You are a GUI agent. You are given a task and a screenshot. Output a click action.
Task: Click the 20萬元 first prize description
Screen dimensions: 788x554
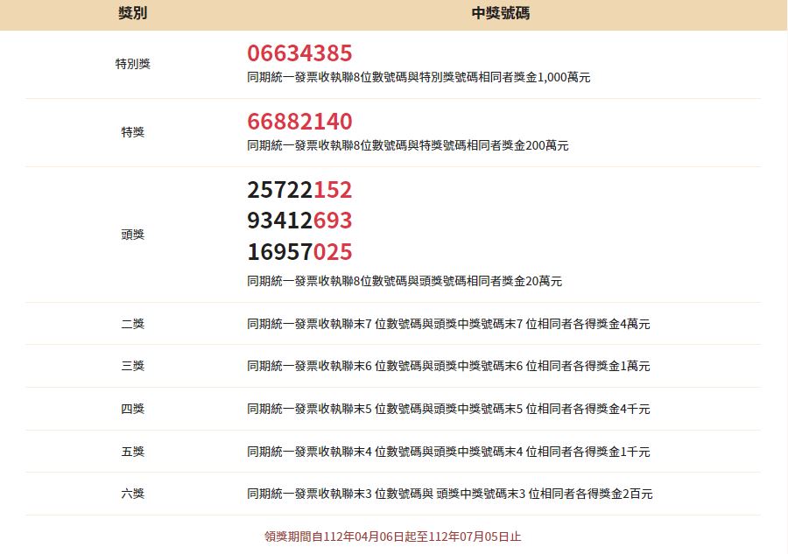405,281
